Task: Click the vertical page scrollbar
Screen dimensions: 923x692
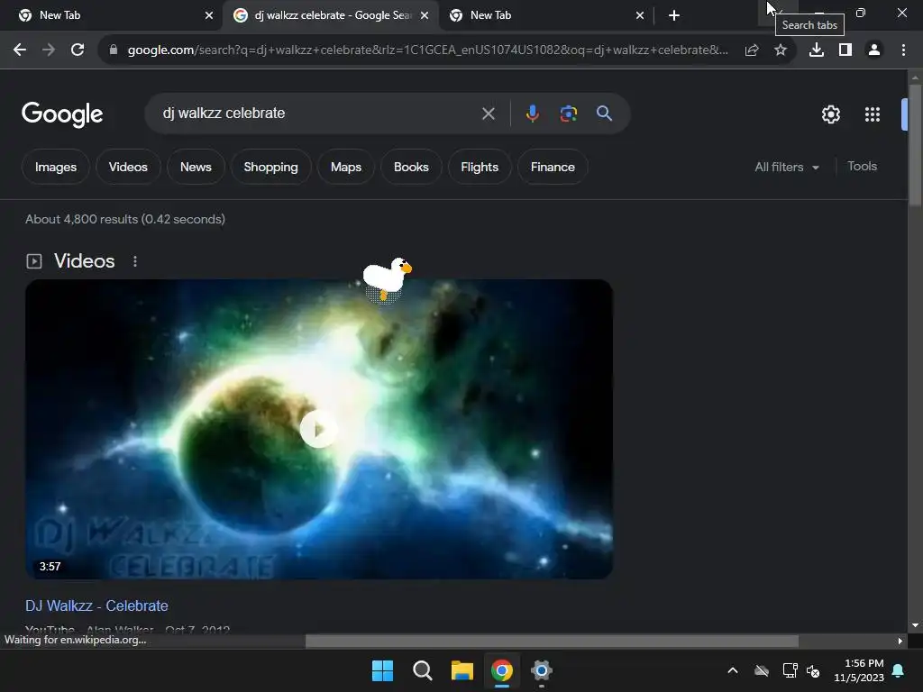Action: (915, 146)
